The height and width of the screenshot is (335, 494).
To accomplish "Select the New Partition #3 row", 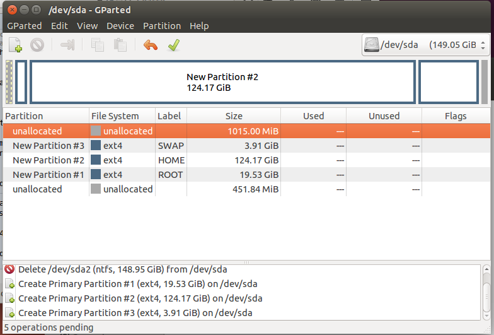I will [247, 145].
